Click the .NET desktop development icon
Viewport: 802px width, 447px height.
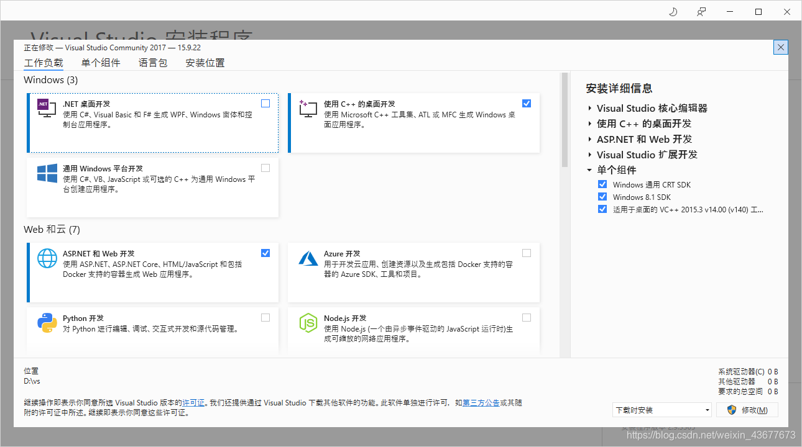pyautogui.click(x=47, y=108)
